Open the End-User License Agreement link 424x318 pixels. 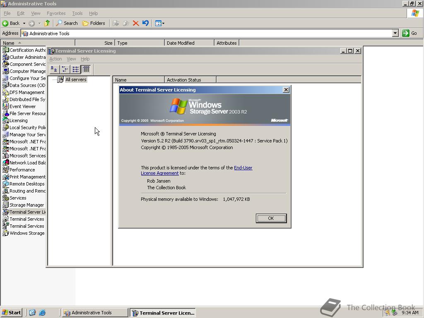(197, 170)
